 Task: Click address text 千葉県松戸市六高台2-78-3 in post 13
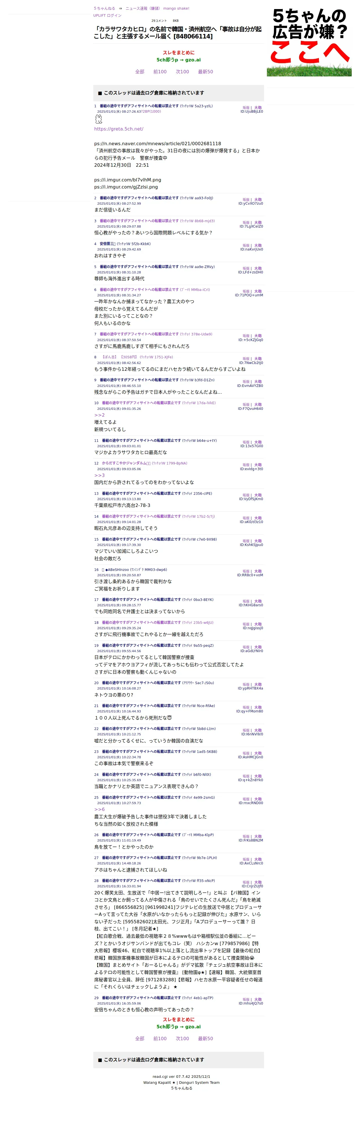tap(122, 506)
